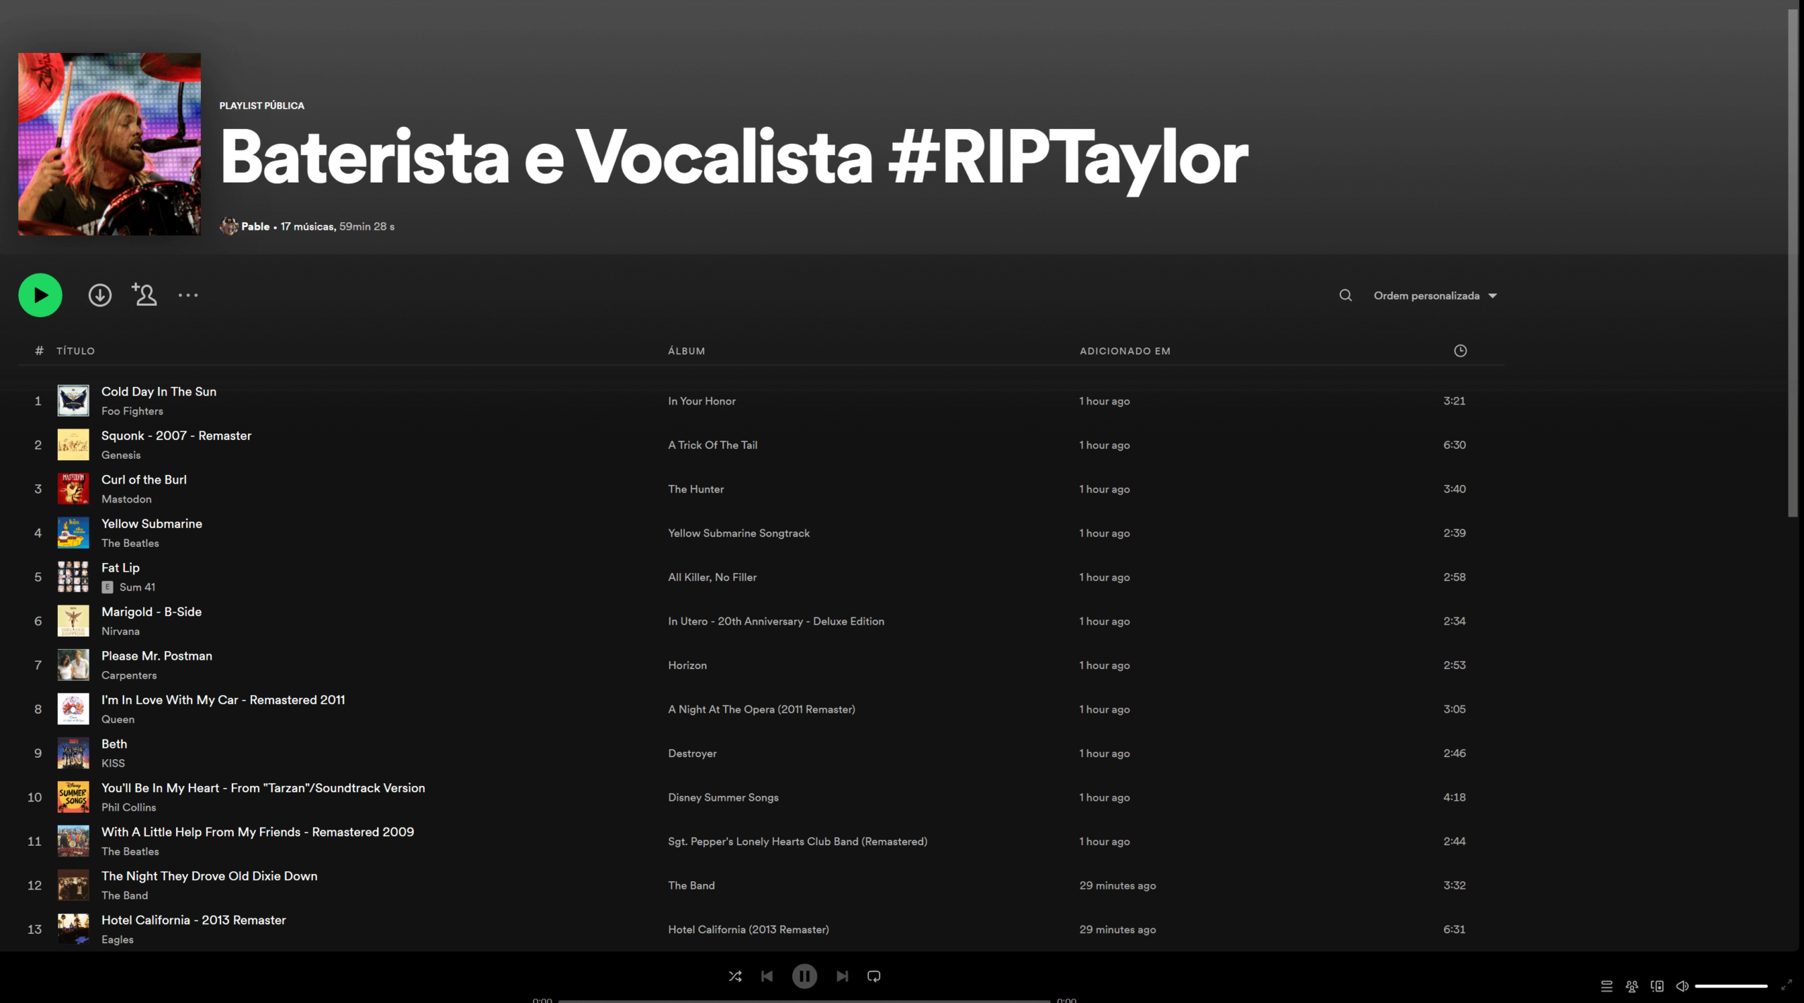Open the Pable profile link
Screen dimensions: 1804x1003
(255, 226)
